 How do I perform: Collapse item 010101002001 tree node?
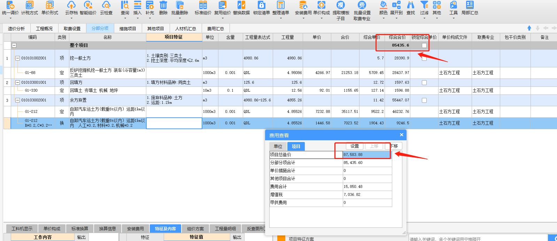17,58
